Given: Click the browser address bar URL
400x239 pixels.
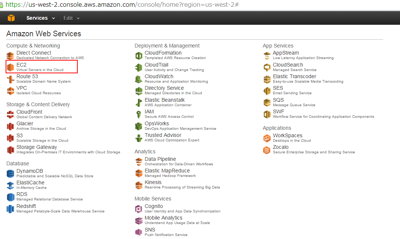Looking at the screenshot, I should click(123, 4).
